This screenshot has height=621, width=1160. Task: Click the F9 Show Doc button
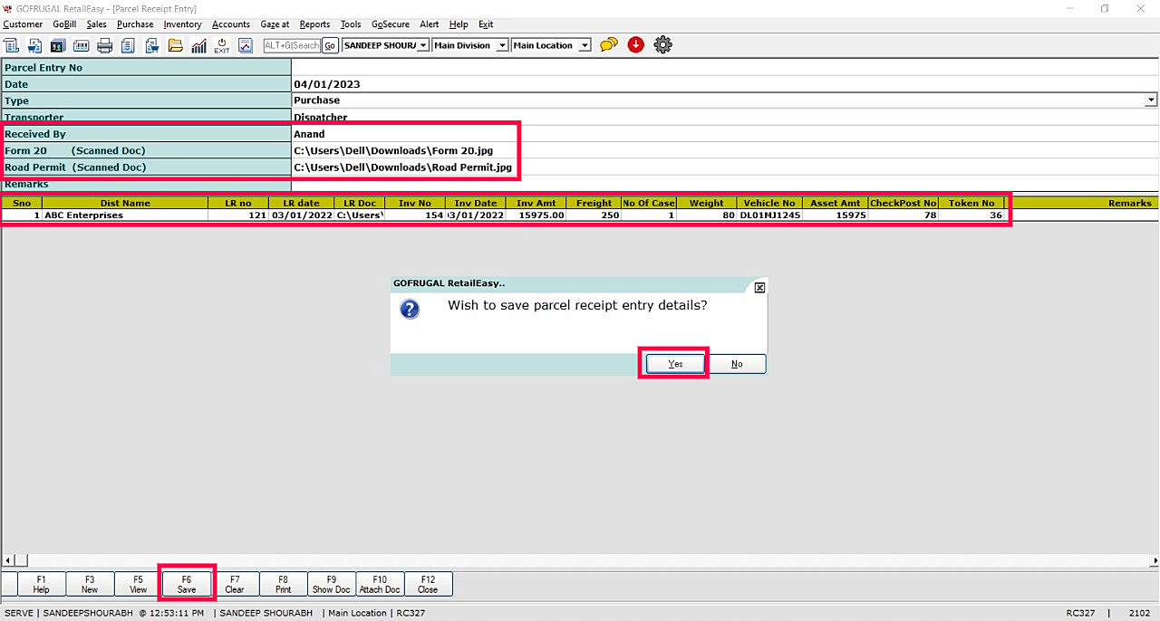[x=332, y=584]
